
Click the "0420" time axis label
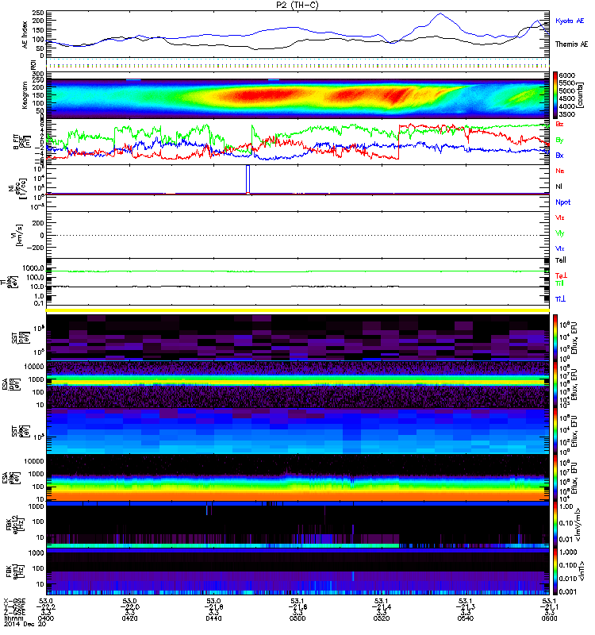click(129, 618)
